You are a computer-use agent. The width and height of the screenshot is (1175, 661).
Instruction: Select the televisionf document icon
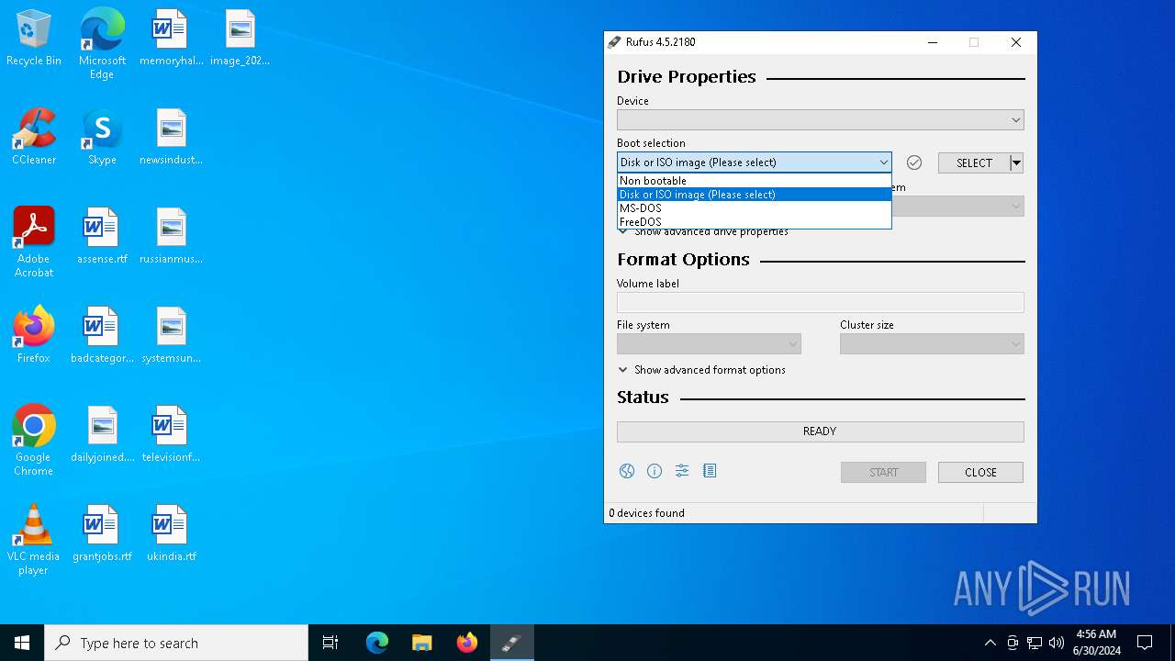(171, 434)
